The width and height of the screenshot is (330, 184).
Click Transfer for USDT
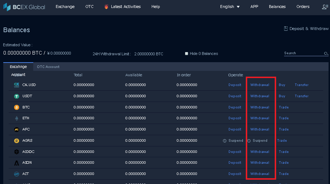click(301, 96)
